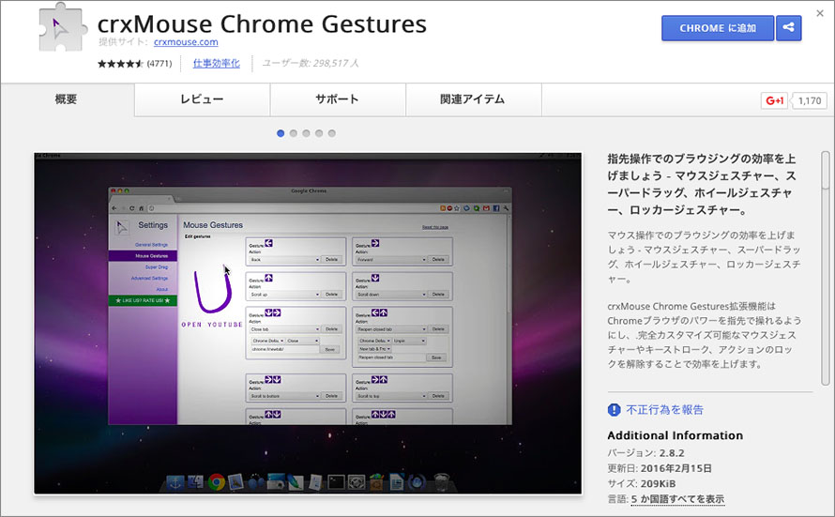The image size is (835, 517).
Task: Open the Close tab action dropdown in screenshot
Action: coord(285,329)
